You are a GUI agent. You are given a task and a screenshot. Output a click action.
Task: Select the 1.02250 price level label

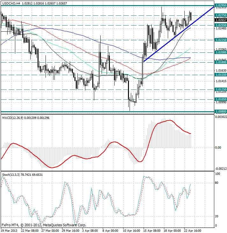coord(221,40)
